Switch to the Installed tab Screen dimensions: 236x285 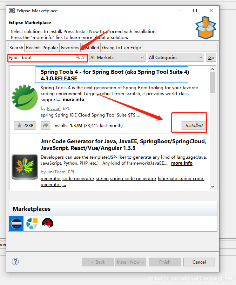(x=90, y=48)
